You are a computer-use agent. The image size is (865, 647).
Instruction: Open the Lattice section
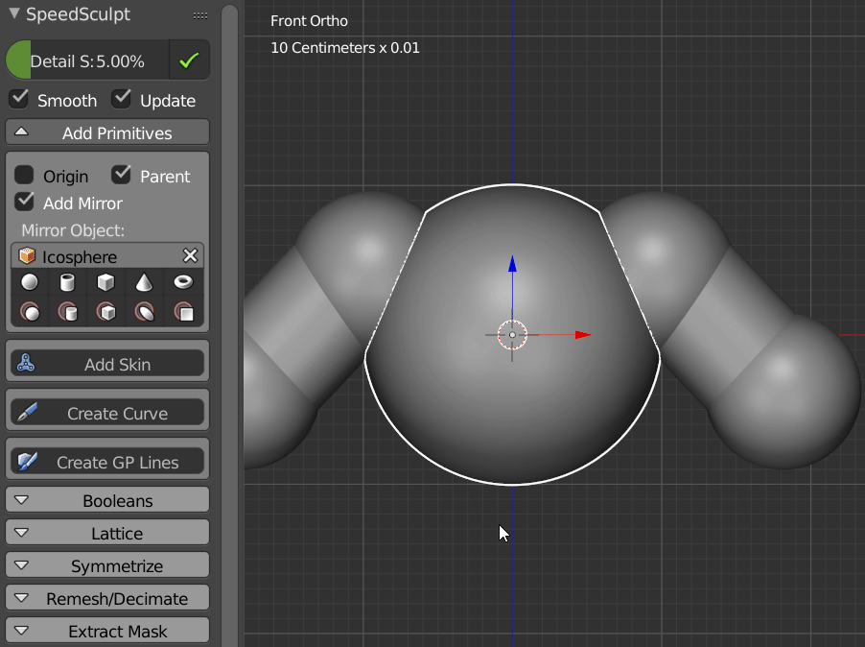pyautogui.click(x=106, y=533)
